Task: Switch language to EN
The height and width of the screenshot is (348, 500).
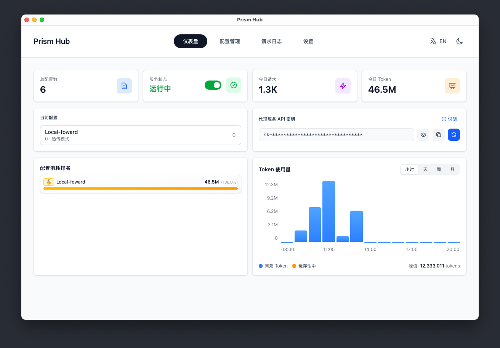Action: pos(438,41)
